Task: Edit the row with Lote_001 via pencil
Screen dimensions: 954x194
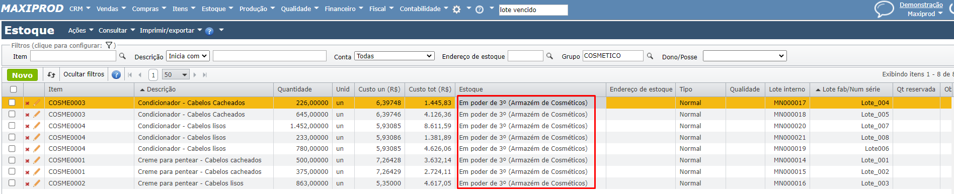Action: [37, 160]
